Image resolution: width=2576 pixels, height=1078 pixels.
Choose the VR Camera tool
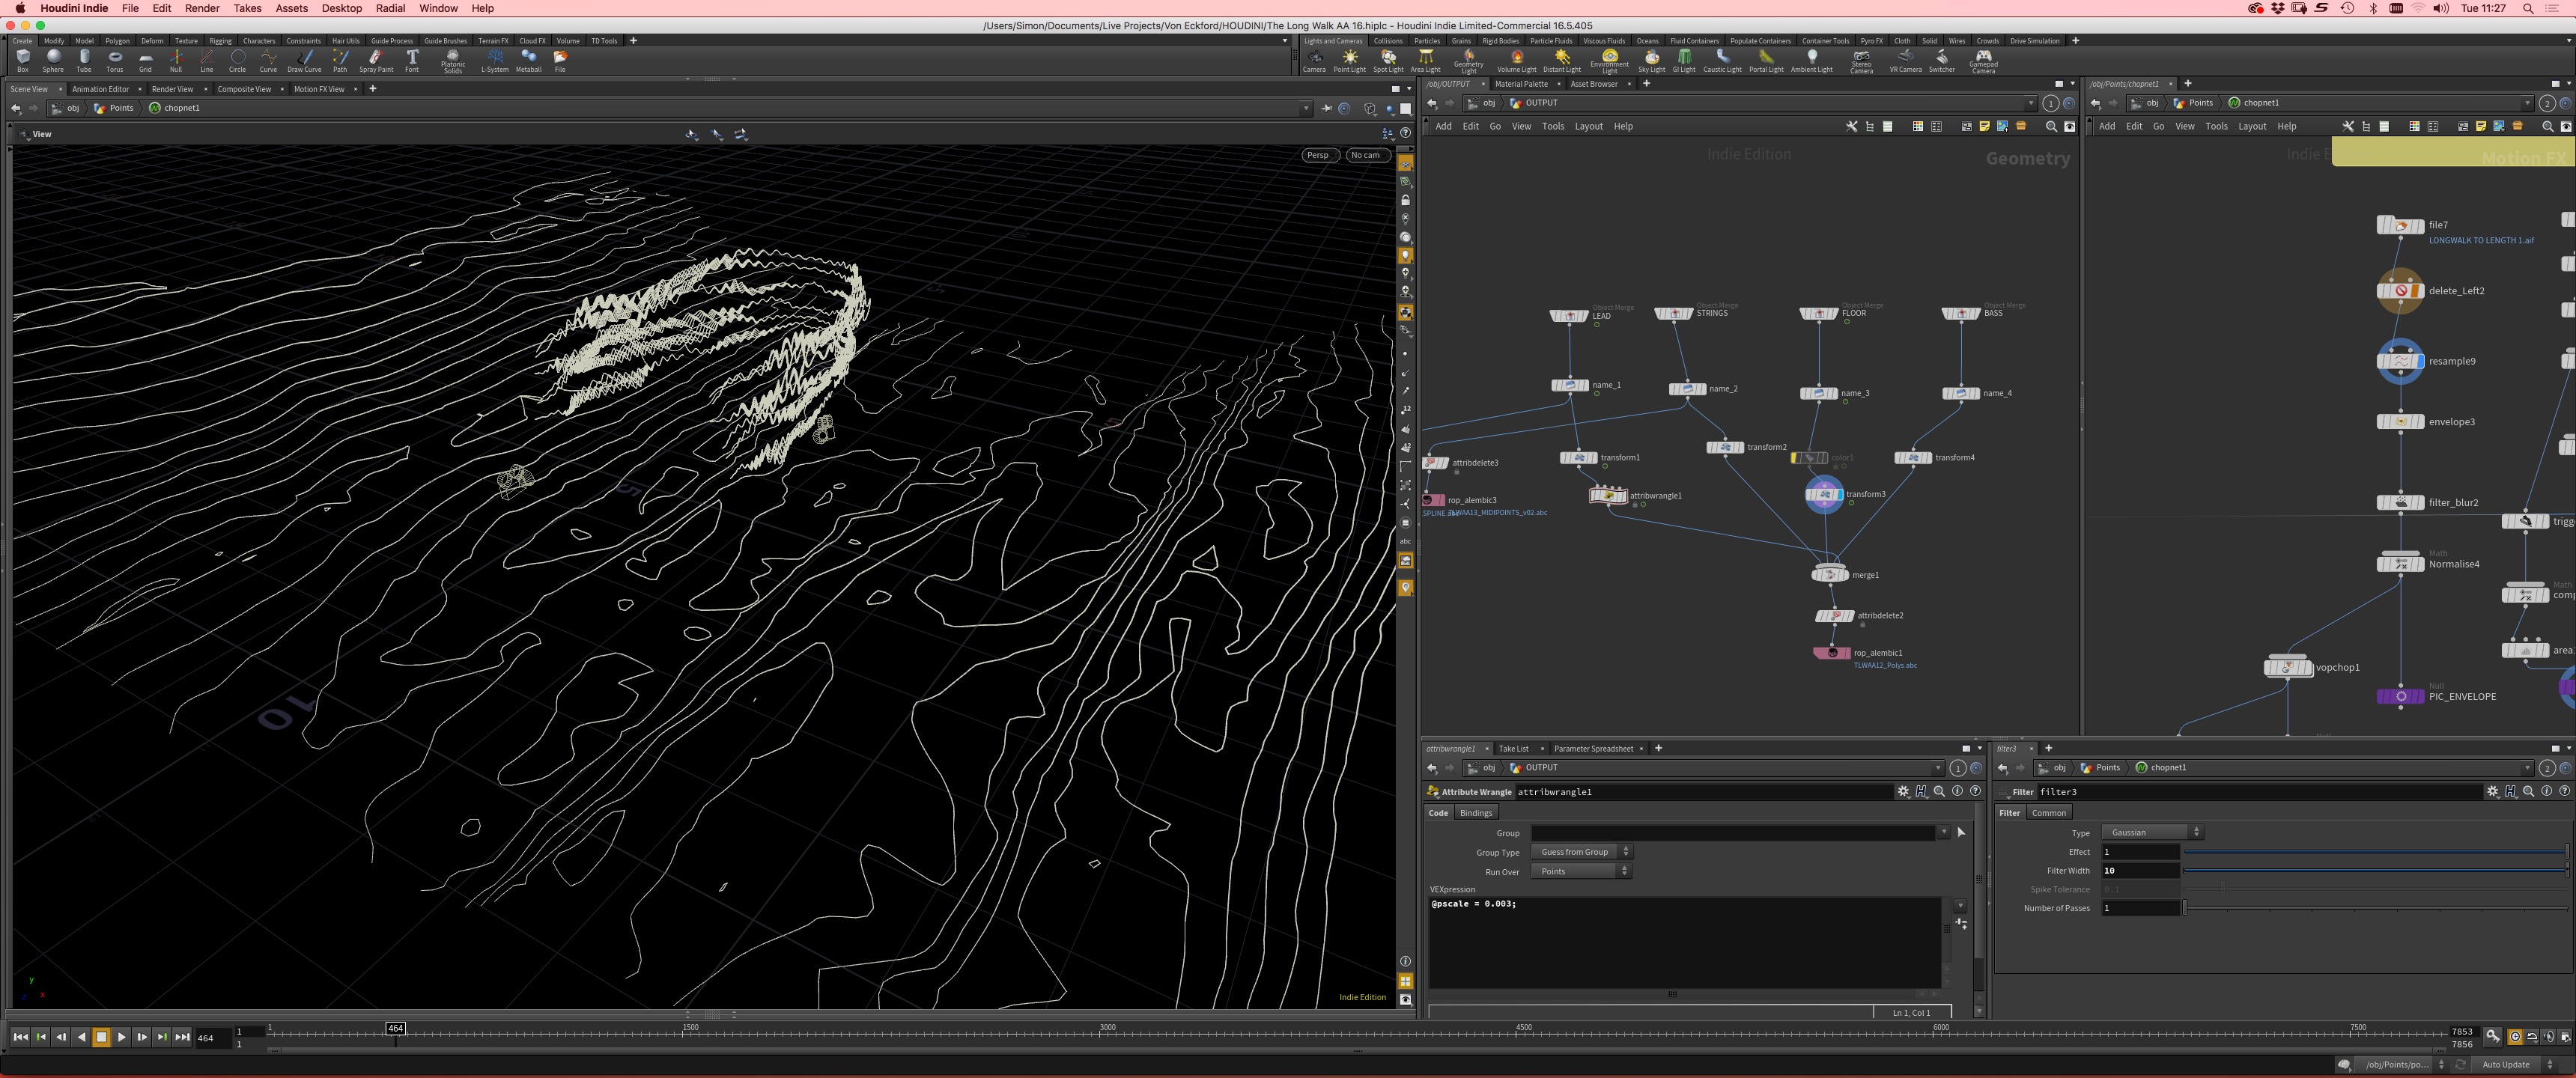click(x=1905, y=61)
